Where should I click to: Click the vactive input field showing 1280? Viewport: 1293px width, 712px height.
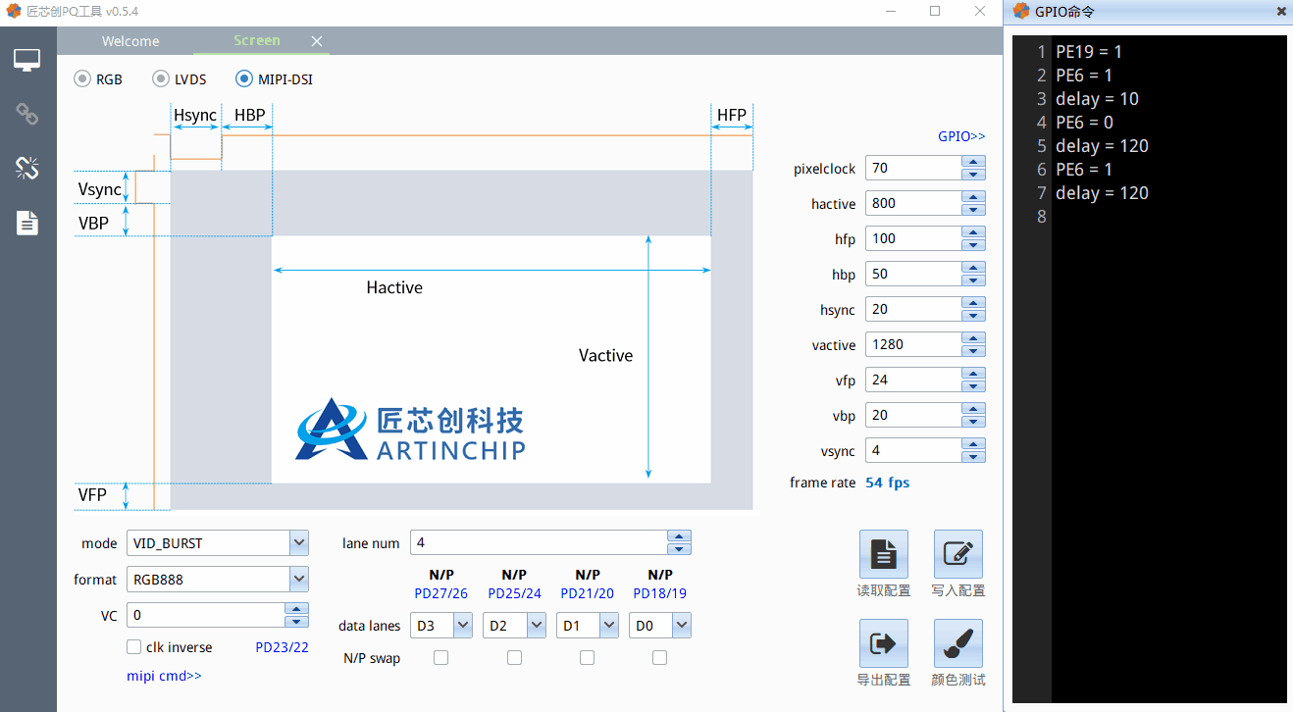coord(912,344)
